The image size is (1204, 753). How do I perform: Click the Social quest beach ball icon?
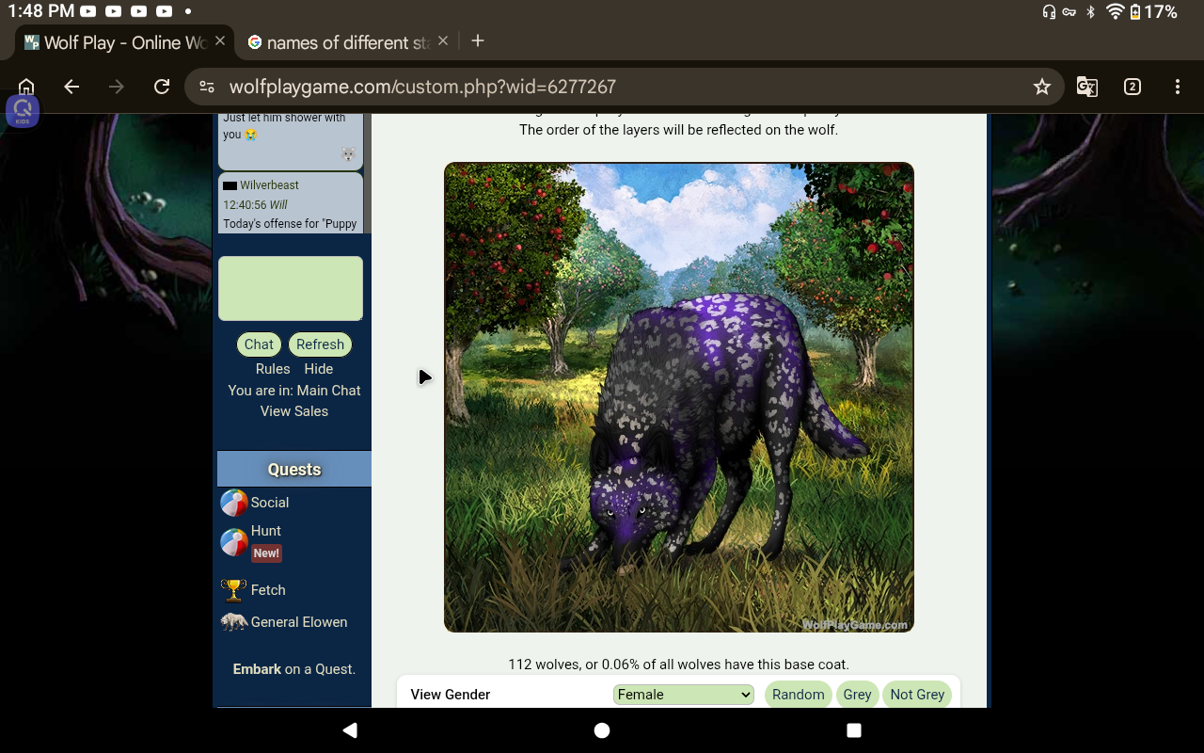[x=234, y=503]
